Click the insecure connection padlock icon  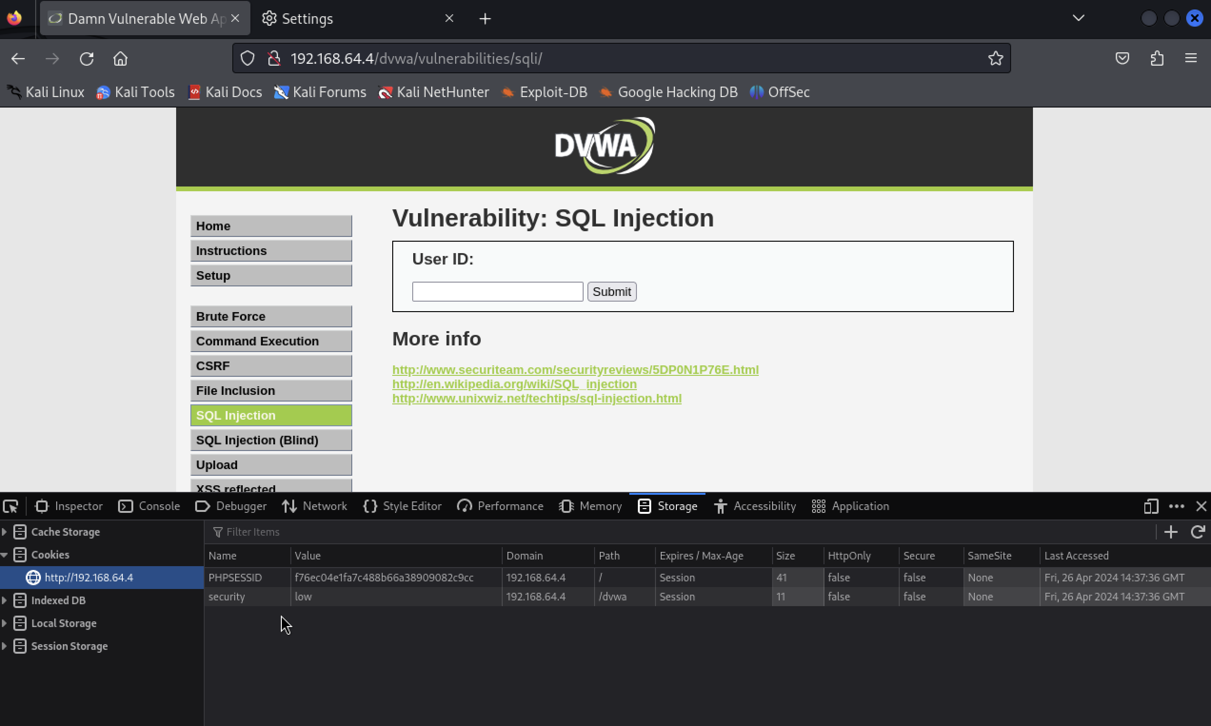tap(274, 59)
